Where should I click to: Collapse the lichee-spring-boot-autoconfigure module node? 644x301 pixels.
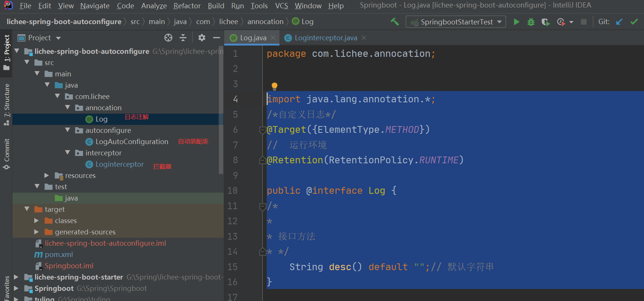point(17,51)
